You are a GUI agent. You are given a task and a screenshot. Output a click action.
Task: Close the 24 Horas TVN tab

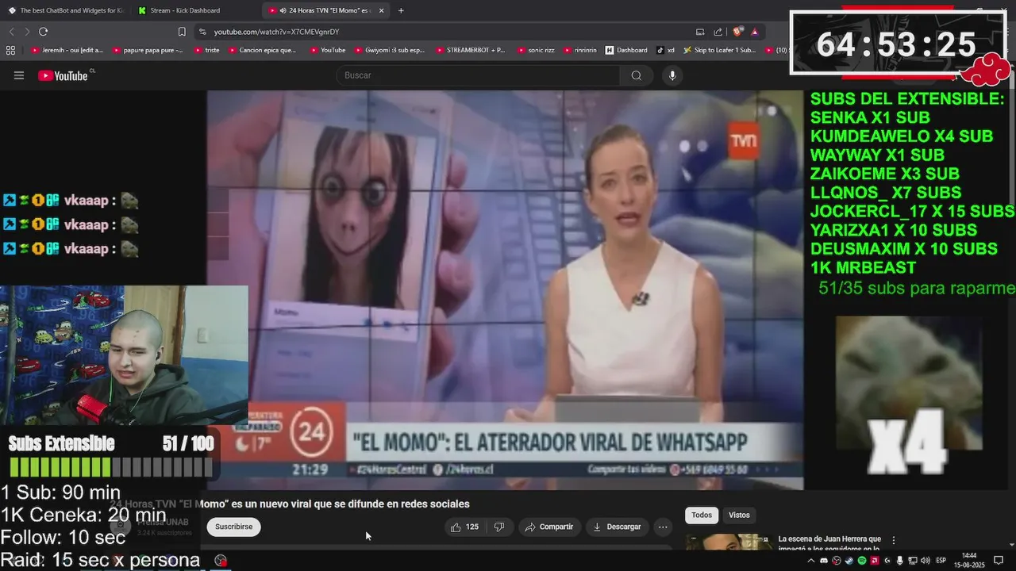click(382, 10)
